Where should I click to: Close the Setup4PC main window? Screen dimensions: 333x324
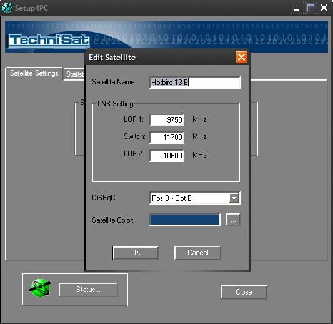click(x=324, y=8)
